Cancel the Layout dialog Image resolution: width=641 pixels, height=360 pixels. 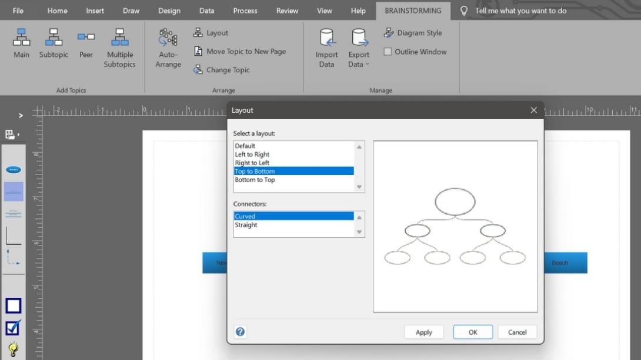pyautogui.click(x=517, y=332)
